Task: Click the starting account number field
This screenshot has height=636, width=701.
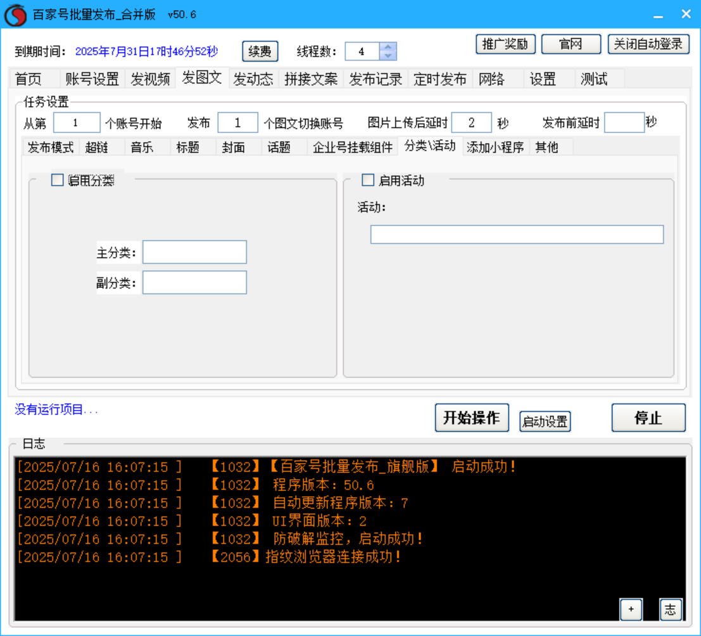Action: pyautogui.click(x=77, y=122)
